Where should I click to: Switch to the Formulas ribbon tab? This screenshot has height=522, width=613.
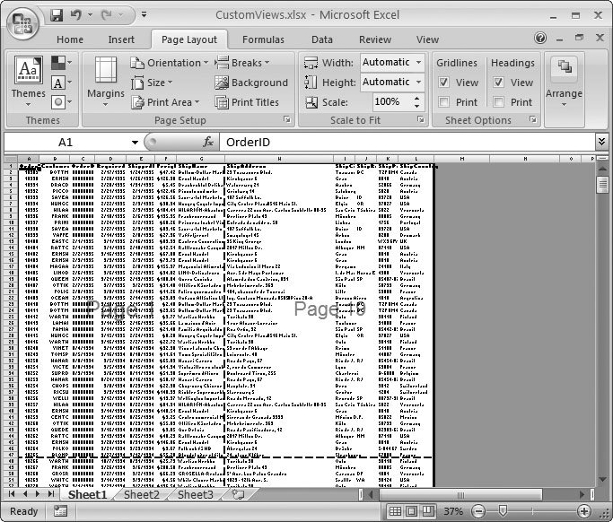click(x=263, y=39)
